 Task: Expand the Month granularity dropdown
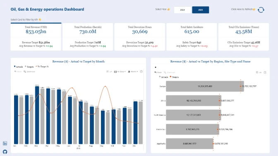pyautogui.click(x=133, y=71)
